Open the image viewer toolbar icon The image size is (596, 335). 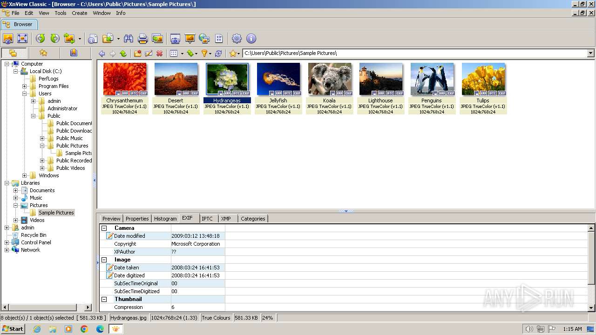(x=8, y=39)
